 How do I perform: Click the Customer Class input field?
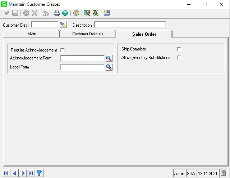[x=45, y=25]
